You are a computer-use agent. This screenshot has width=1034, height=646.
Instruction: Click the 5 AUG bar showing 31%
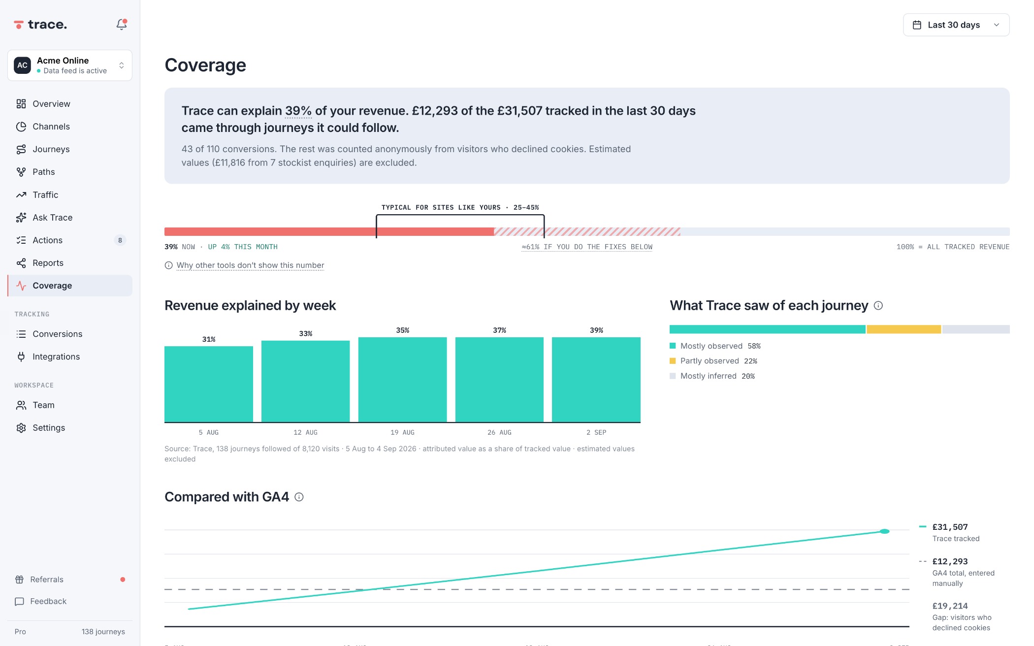[209, 384]
